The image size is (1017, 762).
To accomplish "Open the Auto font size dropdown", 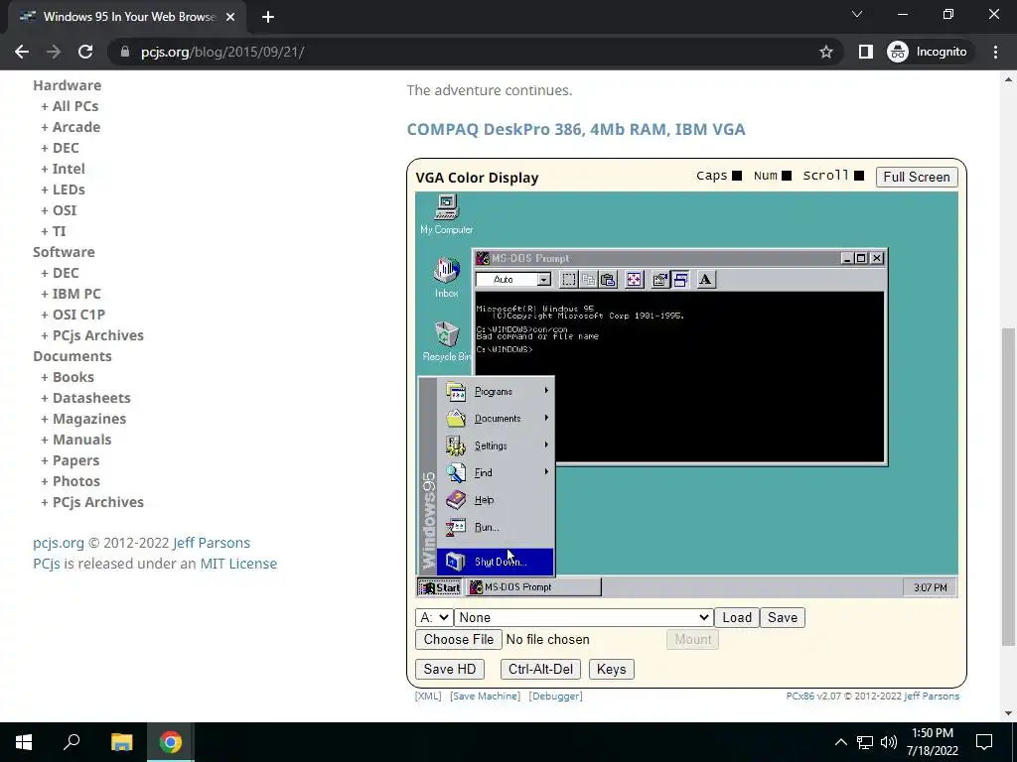I will click(x=543, y=279).
